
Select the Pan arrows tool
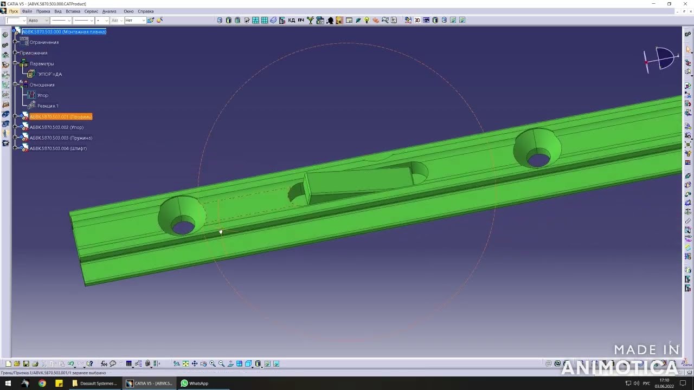pyautogui.click(x=195, y=363)
